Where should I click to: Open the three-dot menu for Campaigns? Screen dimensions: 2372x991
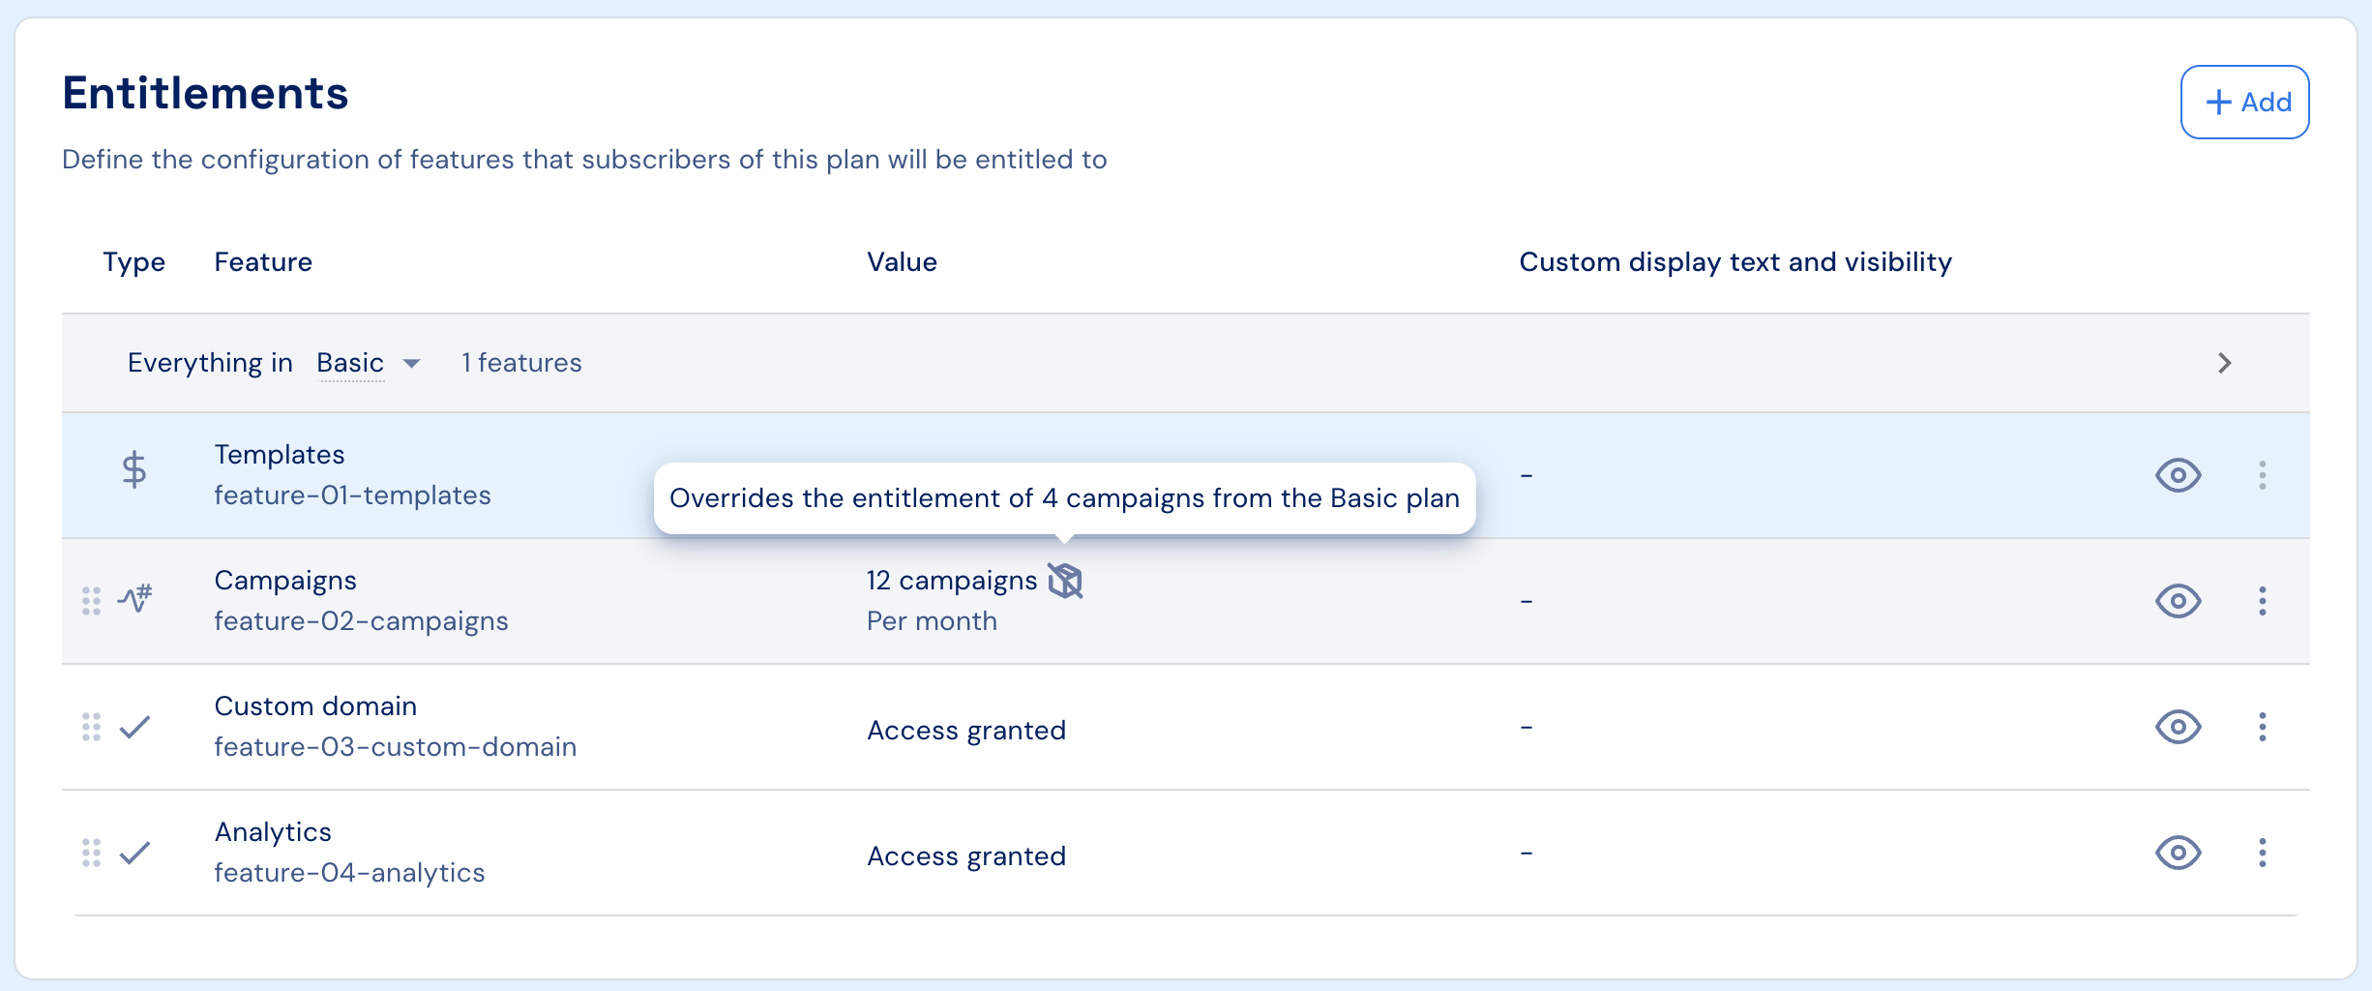tap(2263, 601)
